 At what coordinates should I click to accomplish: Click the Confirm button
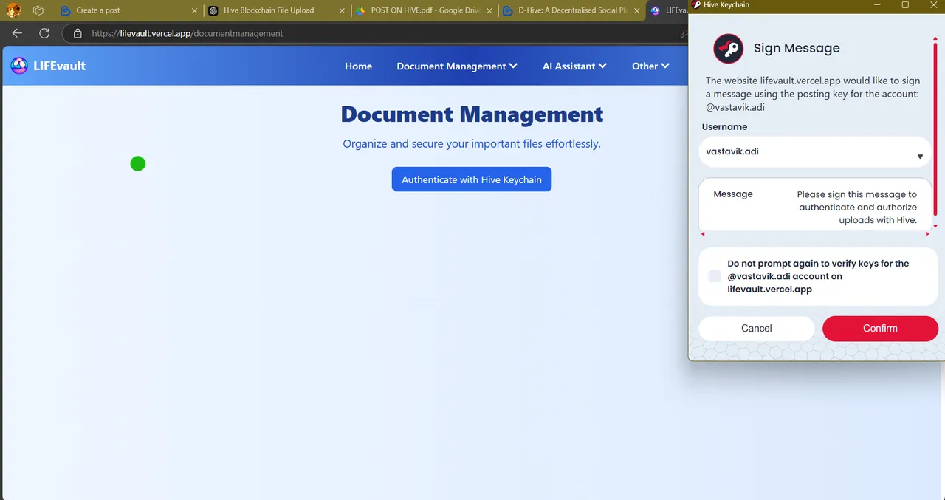[x=880, y=328]
